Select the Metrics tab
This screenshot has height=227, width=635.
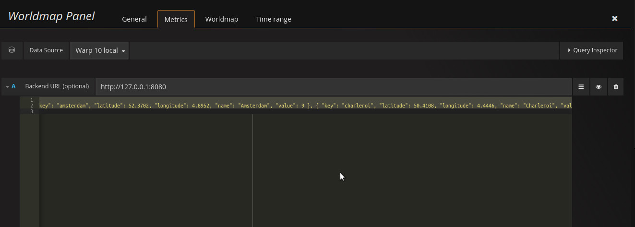176,19
